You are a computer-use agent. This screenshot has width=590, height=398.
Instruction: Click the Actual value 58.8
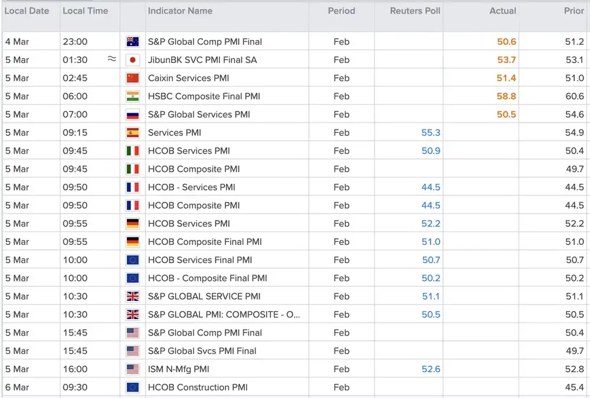click(506, 97)
